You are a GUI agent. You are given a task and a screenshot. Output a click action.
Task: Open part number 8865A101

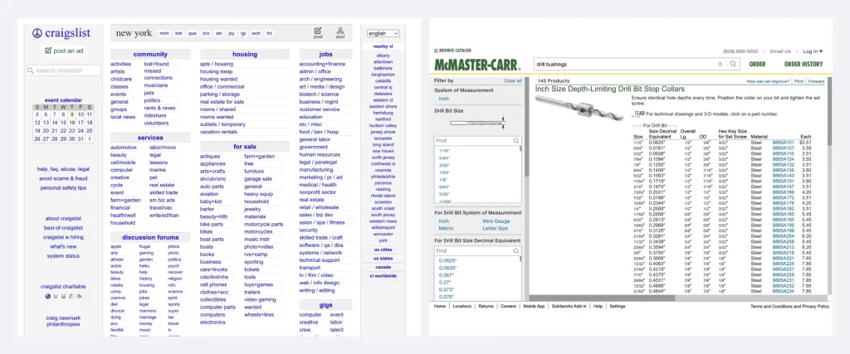[784, 143]
